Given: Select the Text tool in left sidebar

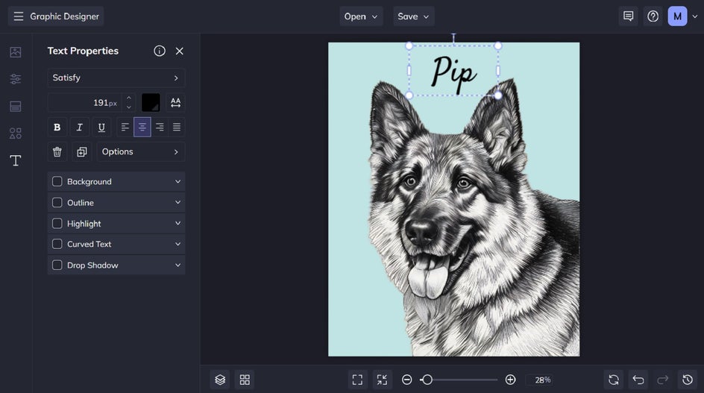Looking at the screenshot, I should tap(15, 160).
